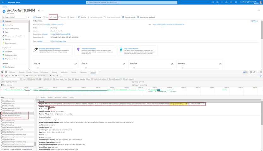Open the Feedback icon in Azure header
The width and height of the screenshot is (263, 151).
point(236,2)
